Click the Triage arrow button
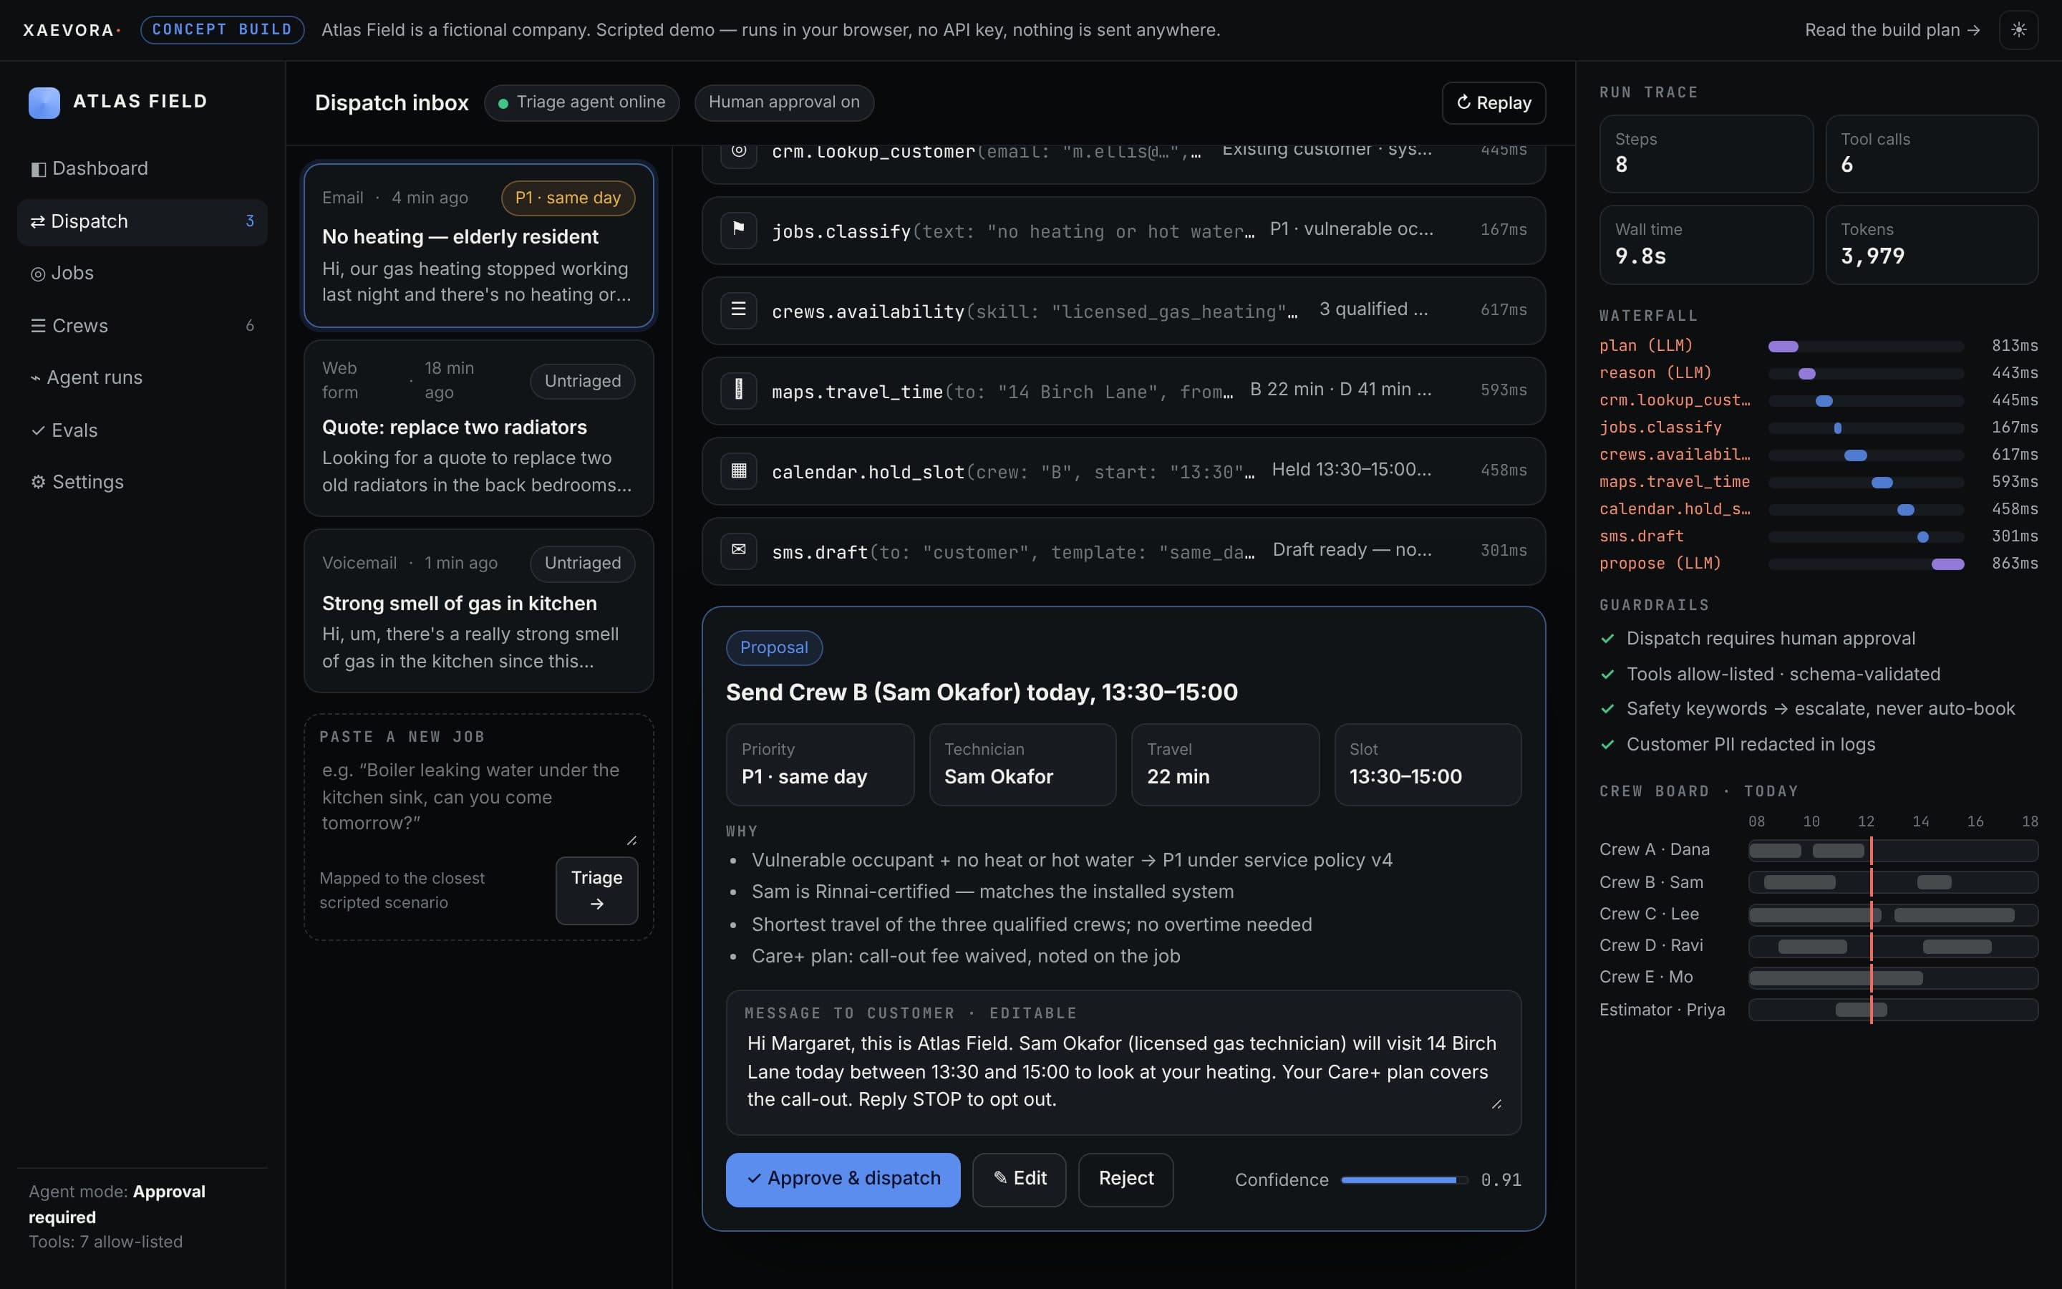The image size is (2062, 1289). click(596, 890)
